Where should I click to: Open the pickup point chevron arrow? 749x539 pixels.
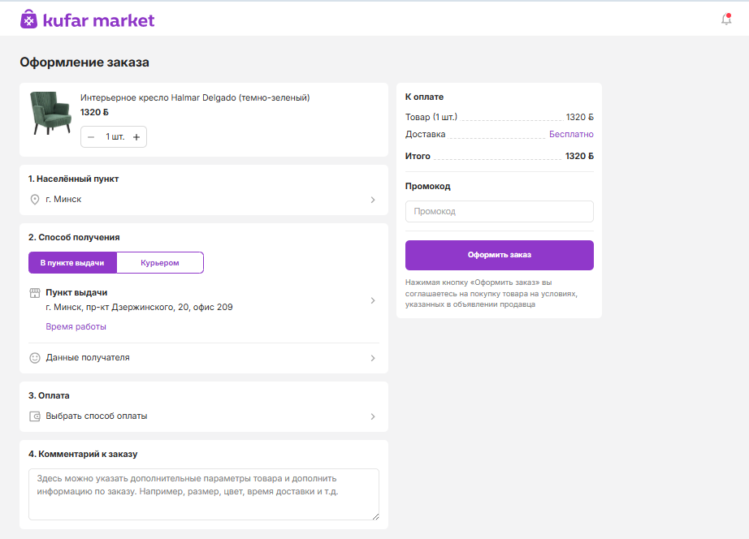(x=373, y=301)
